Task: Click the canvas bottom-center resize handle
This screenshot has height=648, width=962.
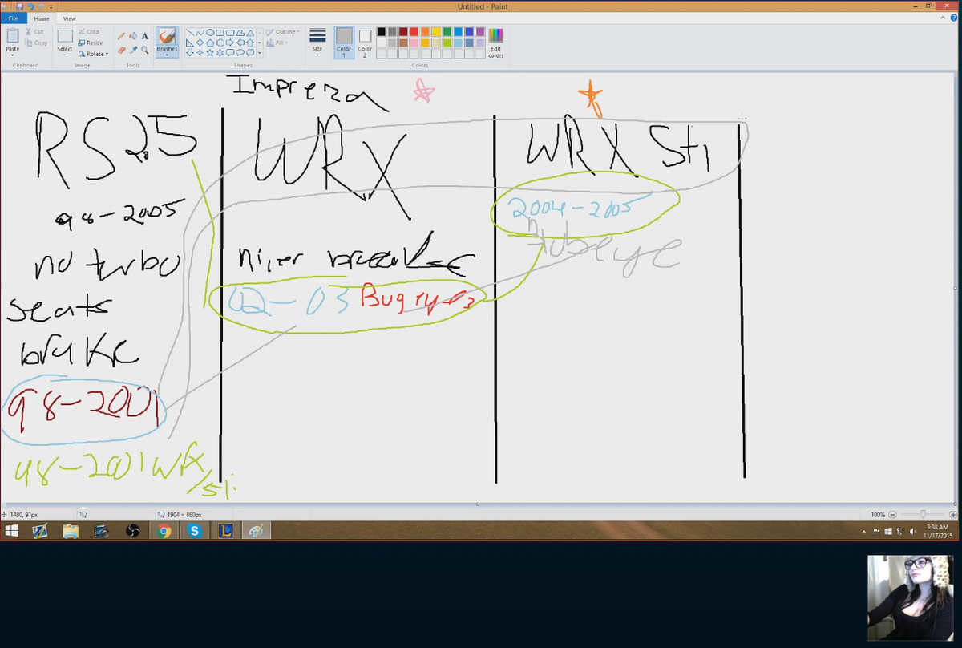Action: (478, 504)
